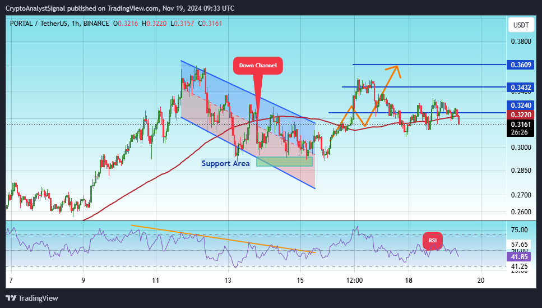Click the RSI 41.25 scale value
The height and width of the screenshot is (308, 542).
pyautogui.click(x=519, y=266)
